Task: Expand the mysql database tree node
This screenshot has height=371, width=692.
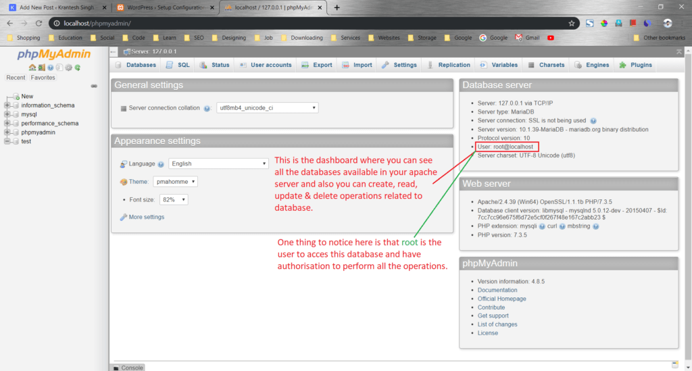Action: tap(7, 114)
